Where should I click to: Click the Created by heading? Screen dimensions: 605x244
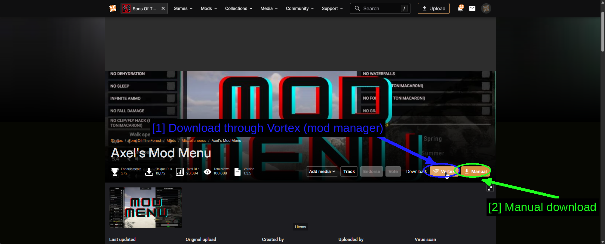[273, 240]
